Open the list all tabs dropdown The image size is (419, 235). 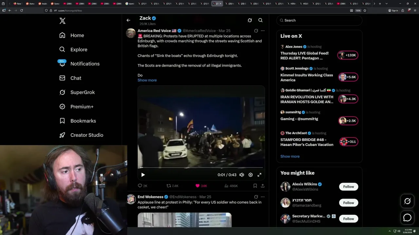[387, 4]
